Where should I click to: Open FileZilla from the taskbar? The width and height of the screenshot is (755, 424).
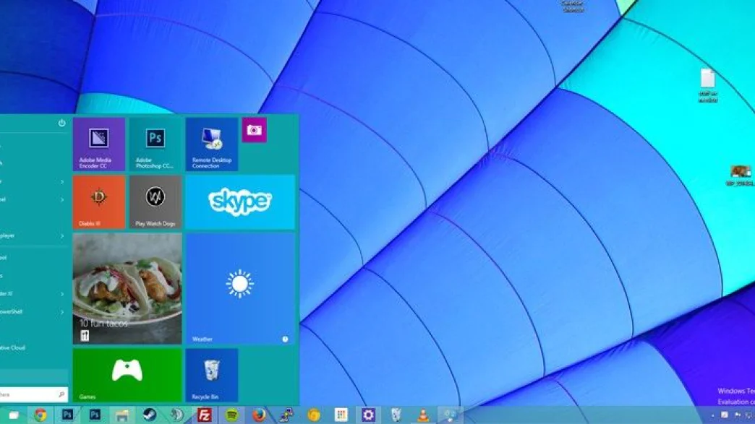tap(204, 415)
